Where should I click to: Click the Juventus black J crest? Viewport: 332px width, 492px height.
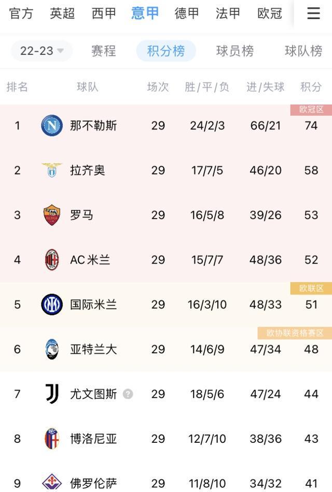[x=51, y=394]
